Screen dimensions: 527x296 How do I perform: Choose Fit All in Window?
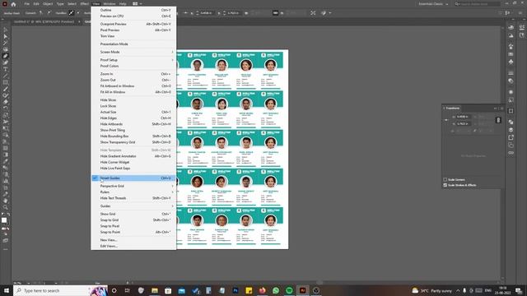[133, 92]
